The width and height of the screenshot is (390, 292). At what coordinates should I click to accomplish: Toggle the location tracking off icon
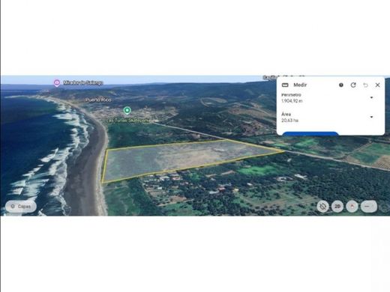coord(322,207)
